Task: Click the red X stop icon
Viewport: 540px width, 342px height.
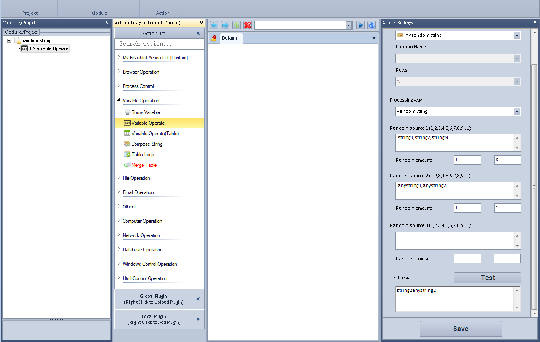Action: 248,25
